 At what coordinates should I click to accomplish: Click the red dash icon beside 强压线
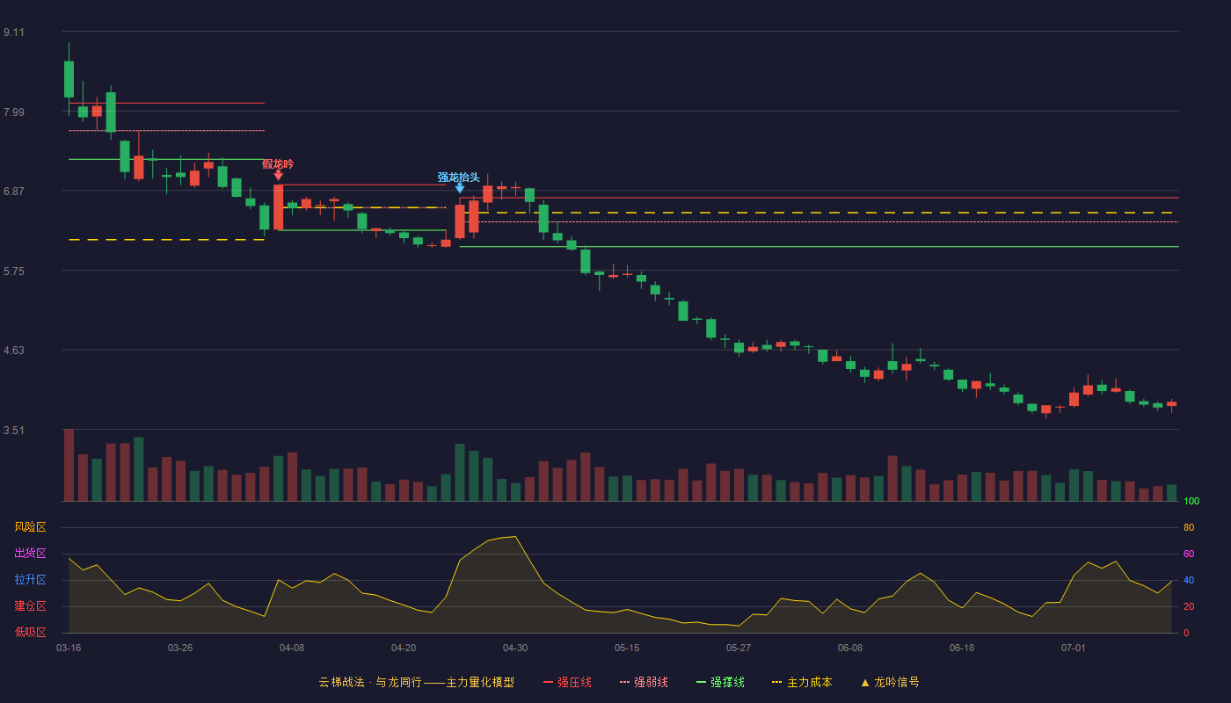click(x=548, y=682)
